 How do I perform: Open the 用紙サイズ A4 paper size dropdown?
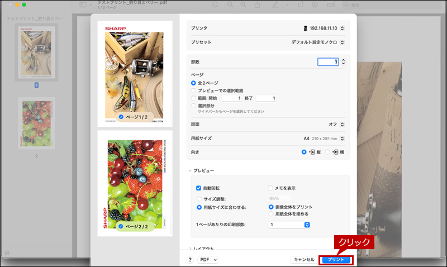(x=324, y=138)
